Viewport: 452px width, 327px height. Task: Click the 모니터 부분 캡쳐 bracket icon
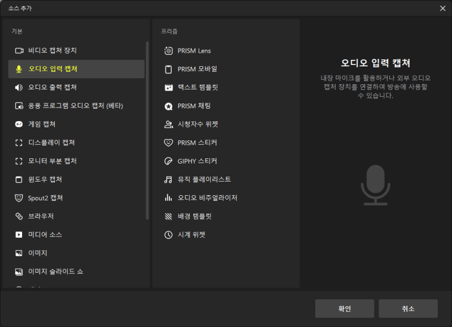click(19, 161)
